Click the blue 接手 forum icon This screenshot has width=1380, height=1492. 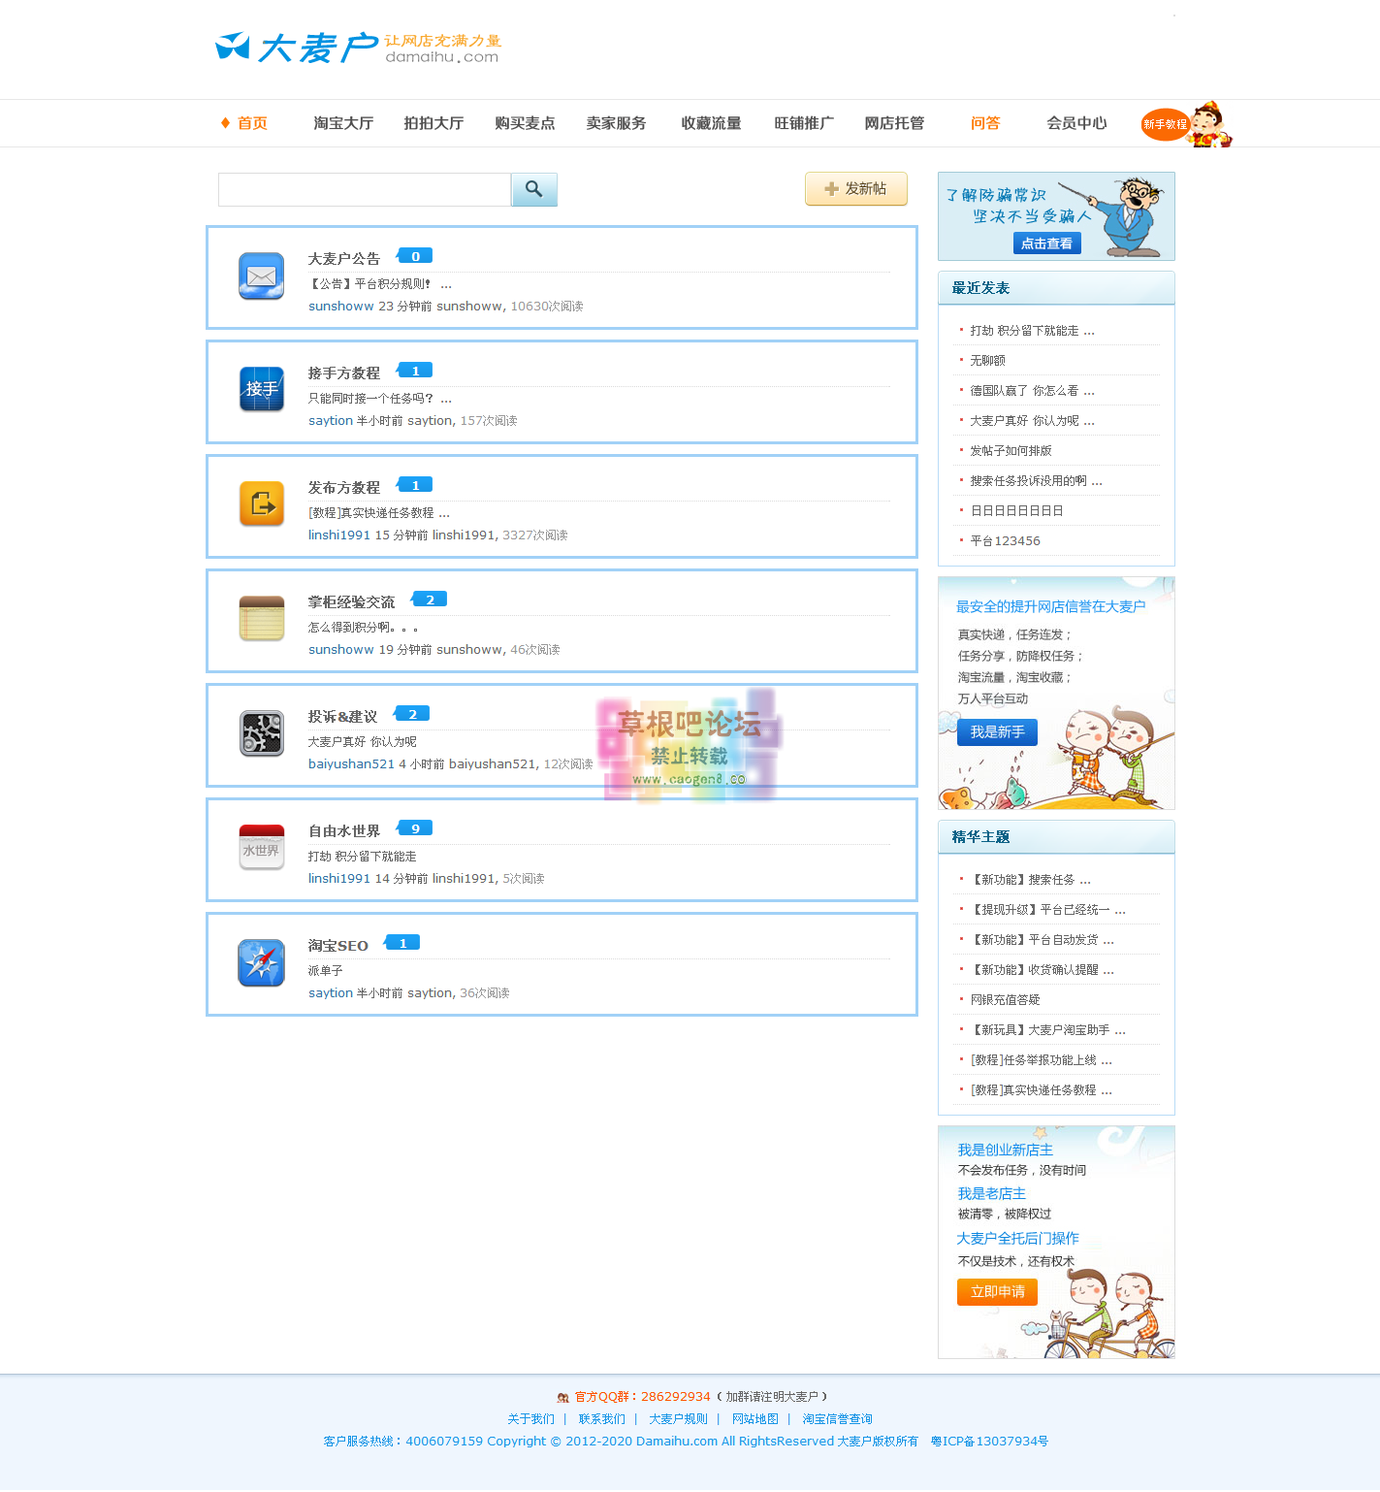click(261, 389)
